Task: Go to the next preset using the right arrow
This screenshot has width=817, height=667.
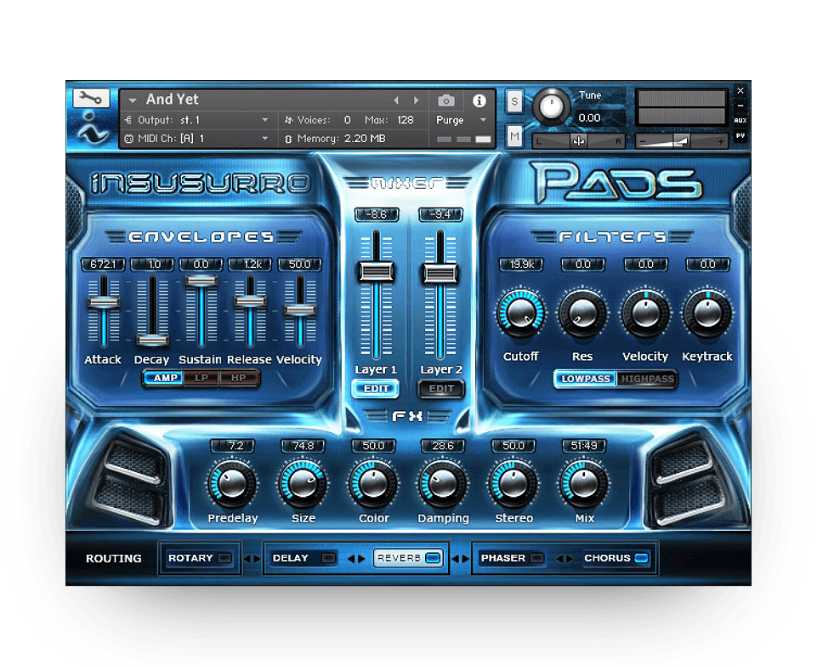Action: [x=416, y=100]
